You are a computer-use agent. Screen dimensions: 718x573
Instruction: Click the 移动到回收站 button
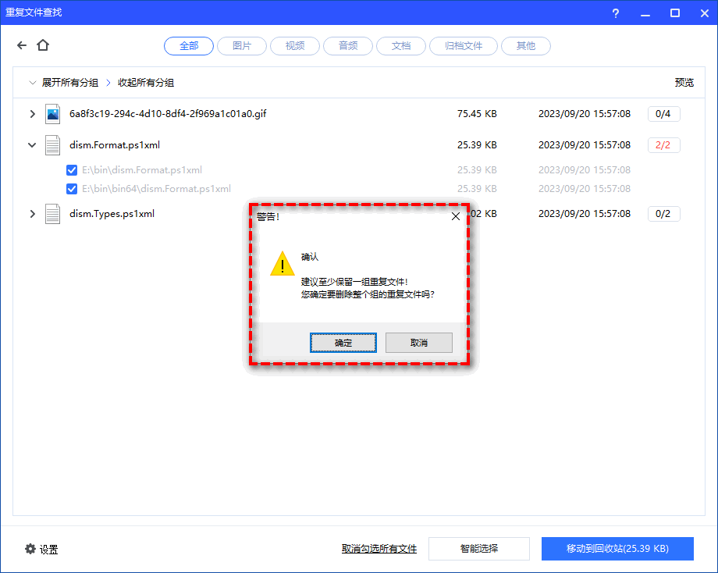click(x=617, y=549)
